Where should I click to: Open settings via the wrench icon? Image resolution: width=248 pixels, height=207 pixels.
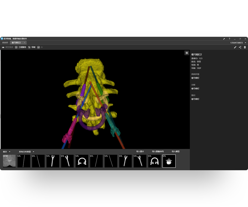[224, 39]
